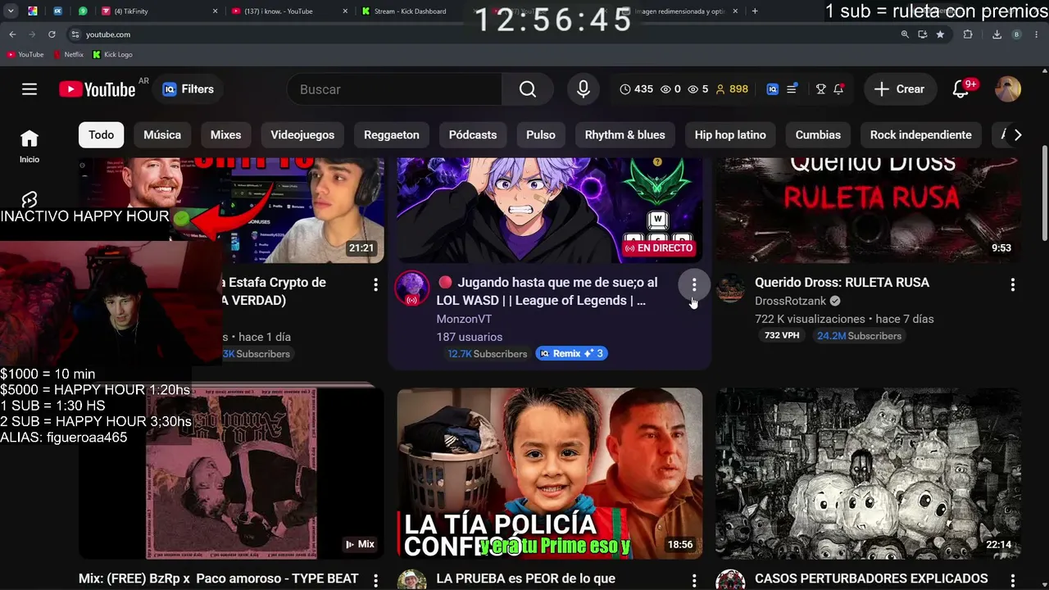The width and height of the screenshot is (1049, 590).
Task: Click the youtube.com address bar
Action: 484,34
